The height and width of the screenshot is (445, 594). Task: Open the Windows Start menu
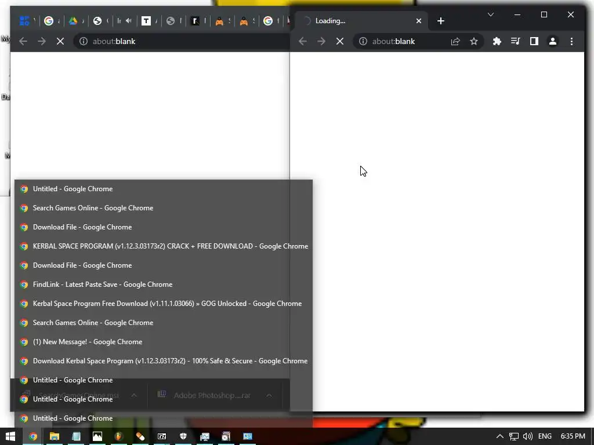pyautogui.click(x=10, y=436)
